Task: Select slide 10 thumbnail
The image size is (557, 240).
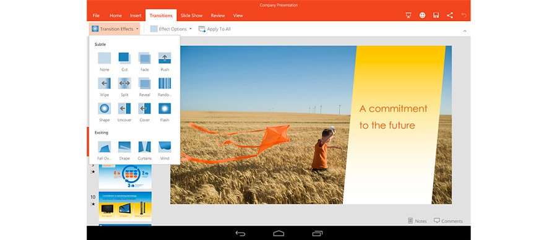Action: click(x=125, y=206)
